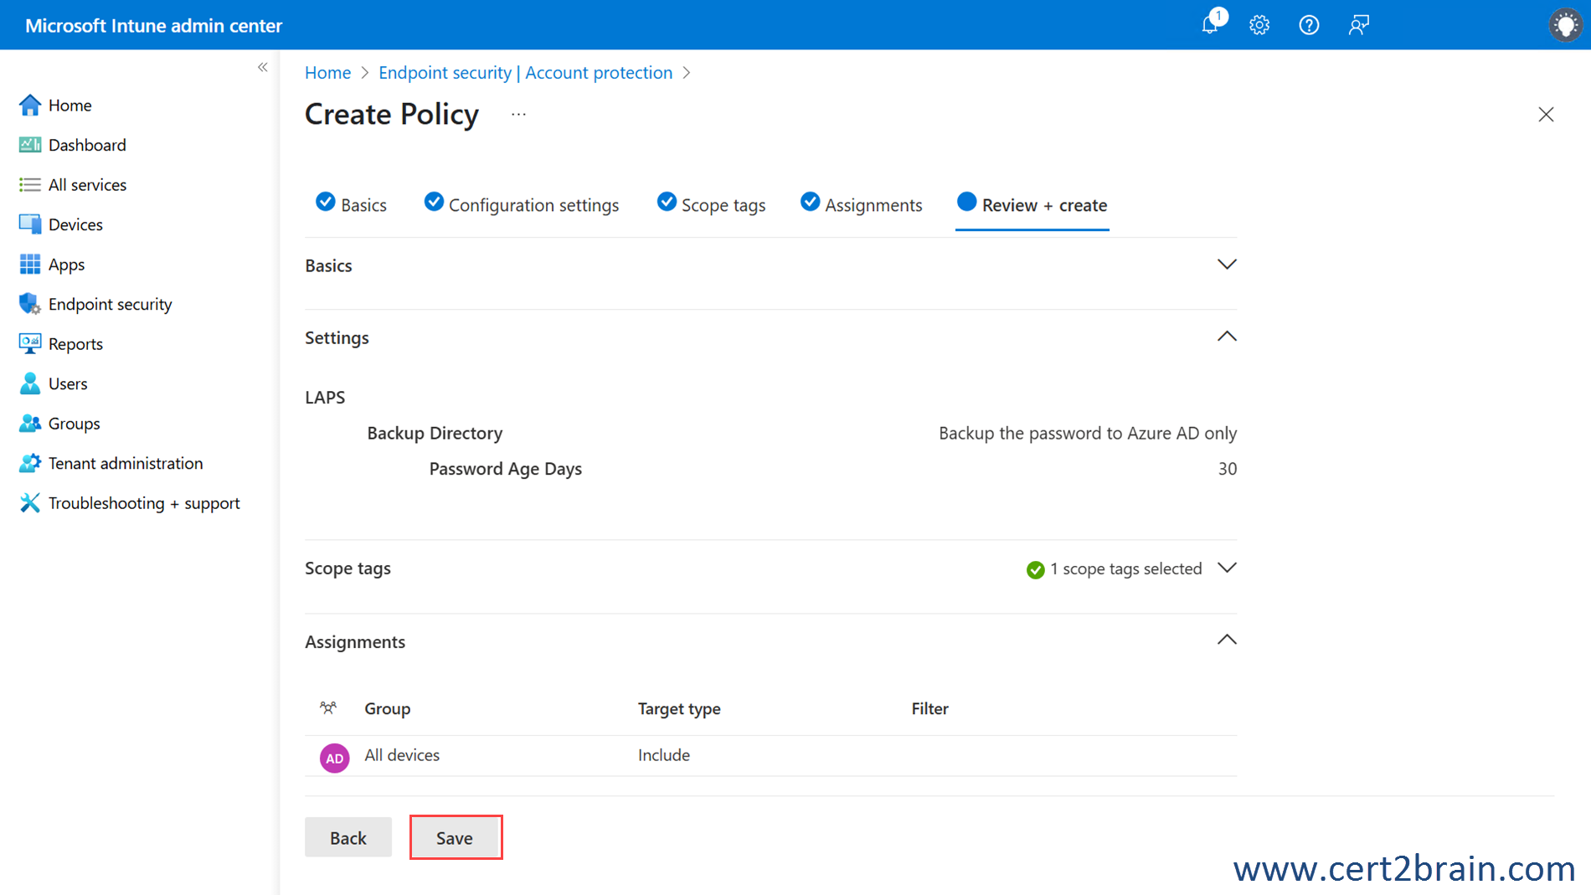
Task: Click the Settings section heading
Action: point(337,337)
